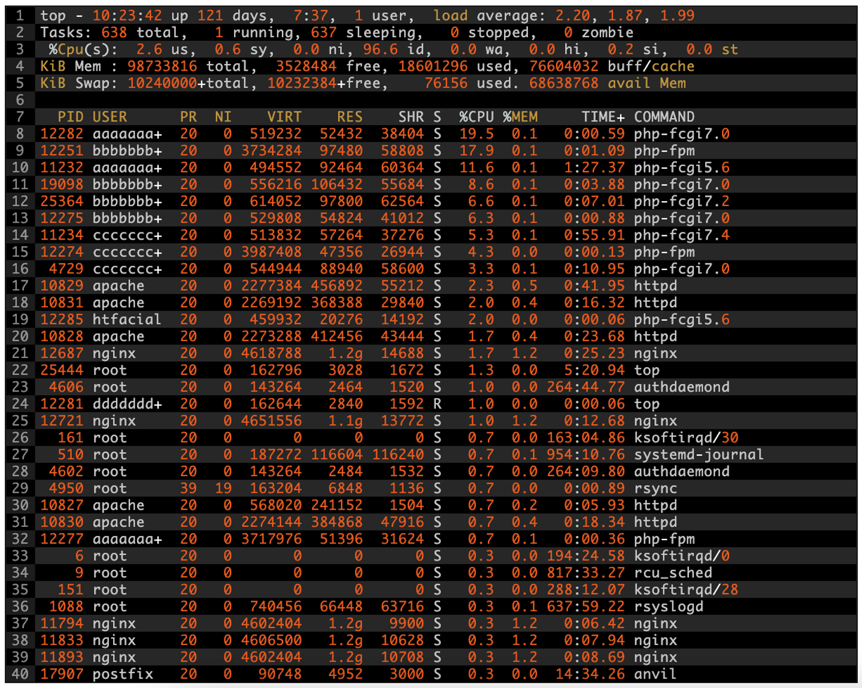Viewport: 862px width, 688px height.
Task: Select the ksoftirqd/30 command
Action: pyautogui.click(x=686, y=438)
